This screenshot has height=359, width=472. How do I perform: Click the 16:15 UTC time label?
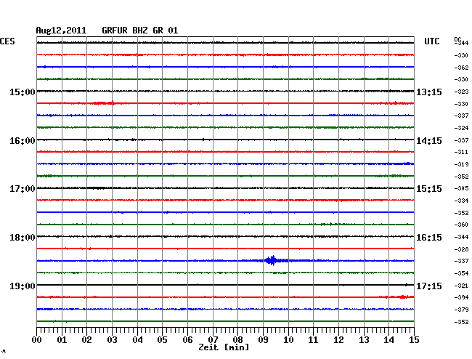[x=429, y=238]
